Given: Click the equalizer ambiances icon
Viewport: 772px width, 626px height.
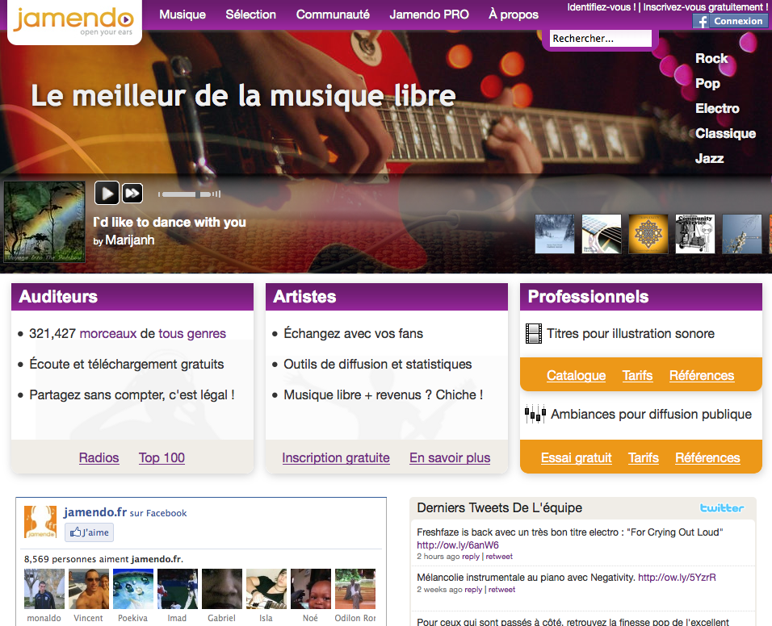Looking at the screenshot, I should point(535,415).
